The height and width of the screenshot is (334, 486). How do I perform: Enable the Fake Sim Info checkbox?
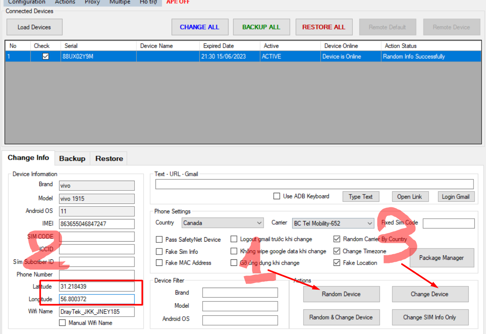pyautogui.click(x=159, y=252)
